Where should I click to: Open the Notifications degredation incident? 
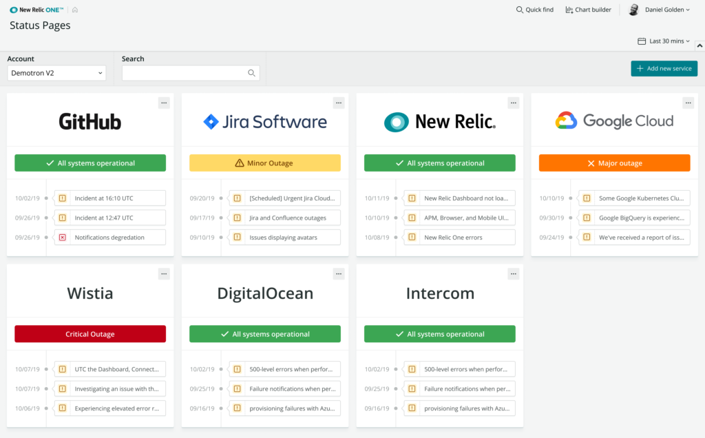[109, 238]
